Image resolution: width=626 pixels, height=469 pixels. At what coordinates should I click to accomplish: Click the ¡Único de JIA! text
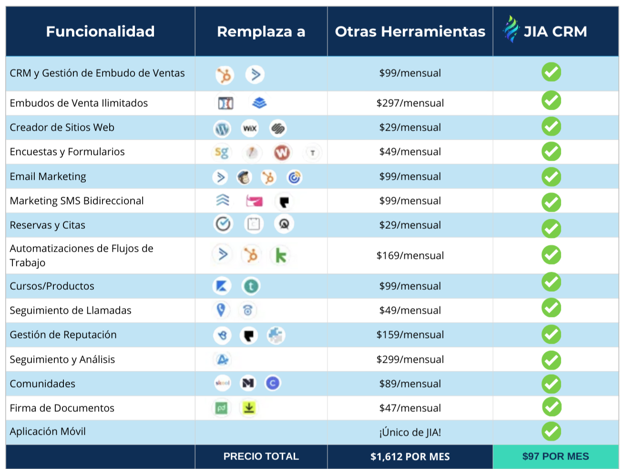(410, 432)
